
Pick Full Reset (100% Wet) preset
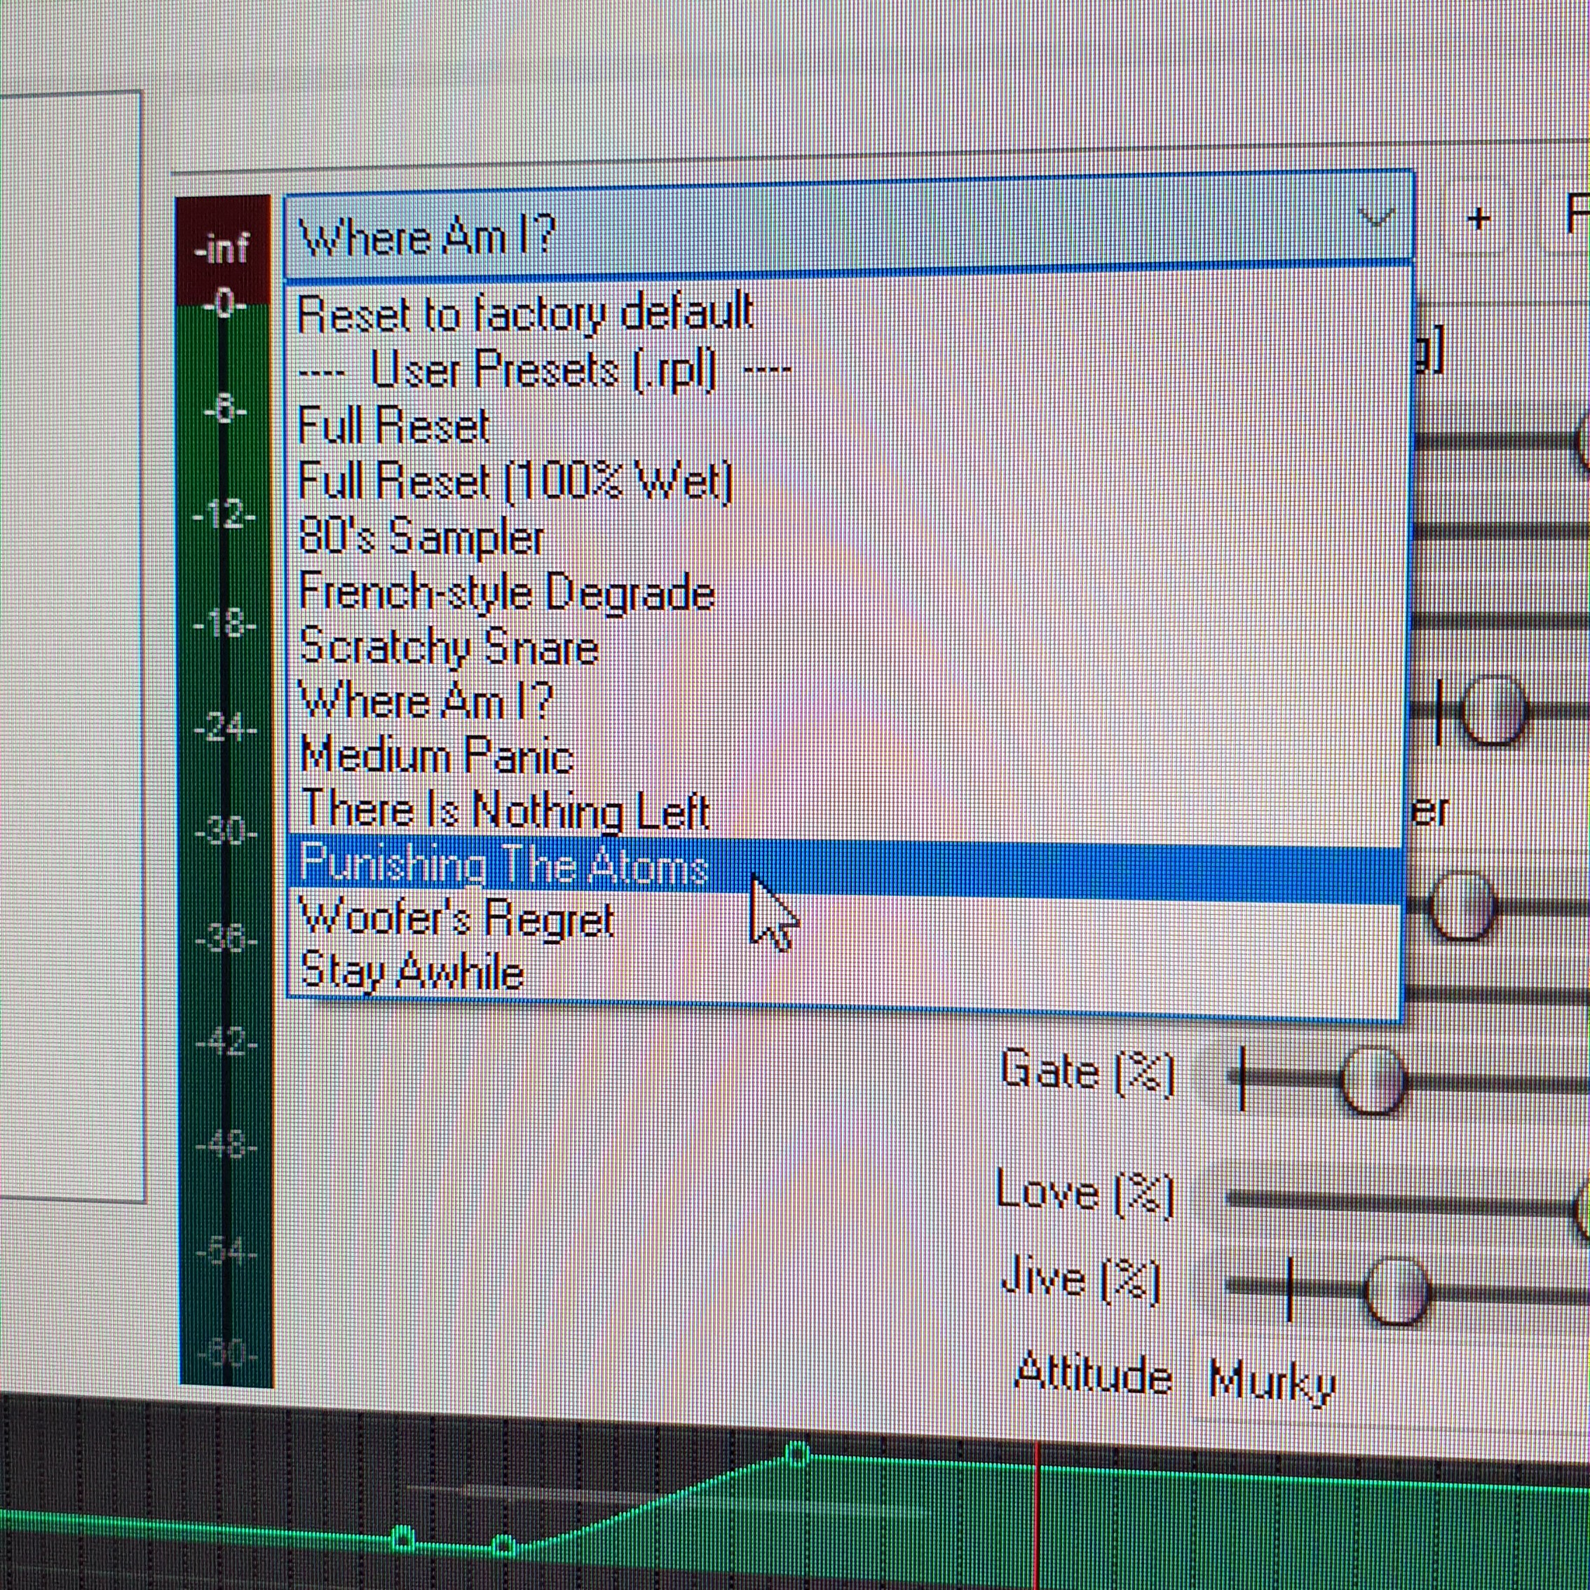coord(514,482)
